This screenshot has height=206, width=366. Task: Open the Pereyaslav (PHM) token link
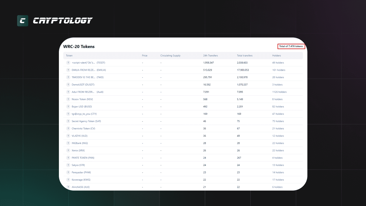pos(81,173)
